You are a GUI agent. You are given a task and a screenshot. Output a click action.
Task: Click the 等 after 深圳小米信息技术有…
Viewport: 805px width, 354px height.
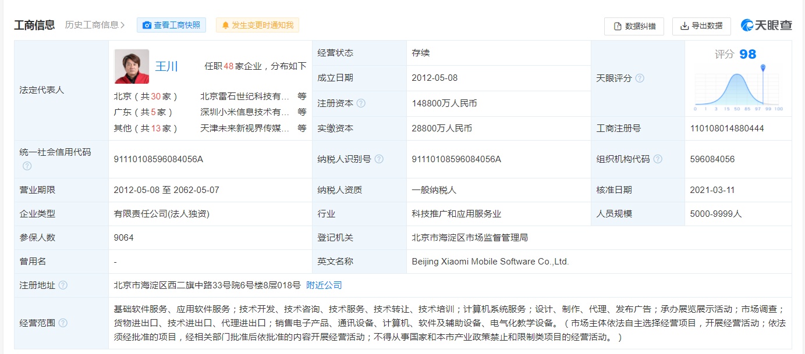pos(302,112)
